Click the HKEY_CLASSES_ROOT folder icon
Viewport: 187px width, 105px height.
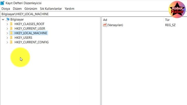[11, 24]
